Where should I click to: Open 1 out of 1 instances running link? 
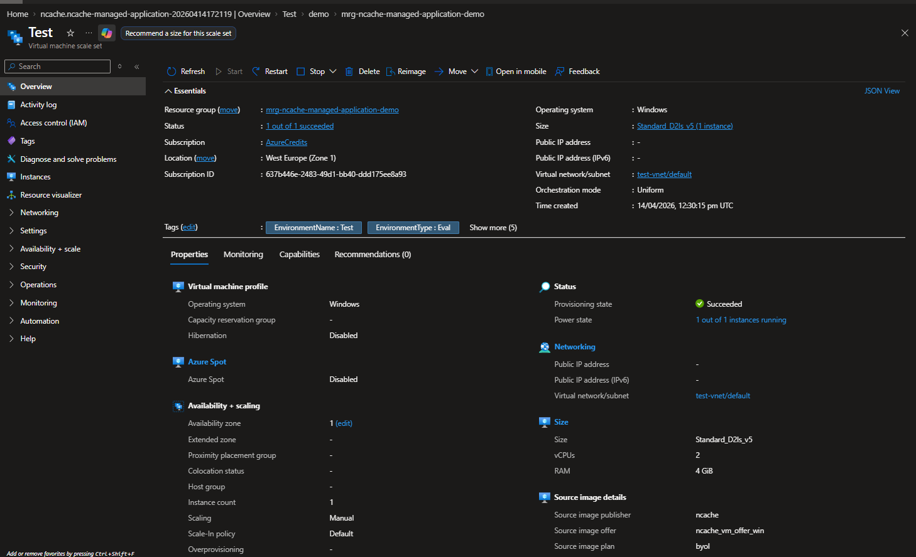[x=741, y=320]
